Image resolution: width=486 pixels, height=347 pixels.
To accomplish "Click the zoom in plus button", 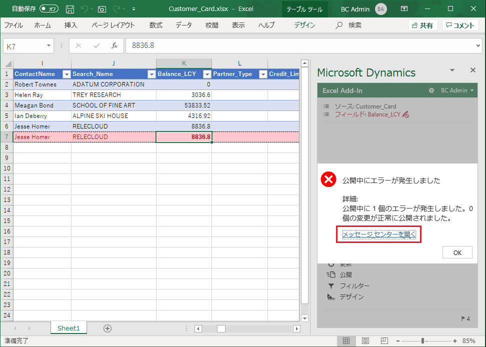I will point(454,341).
